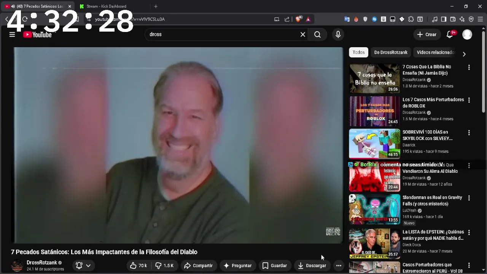Open the account avatar menu
This screenshot has height=274, width=487.
[x=467, y=35]
